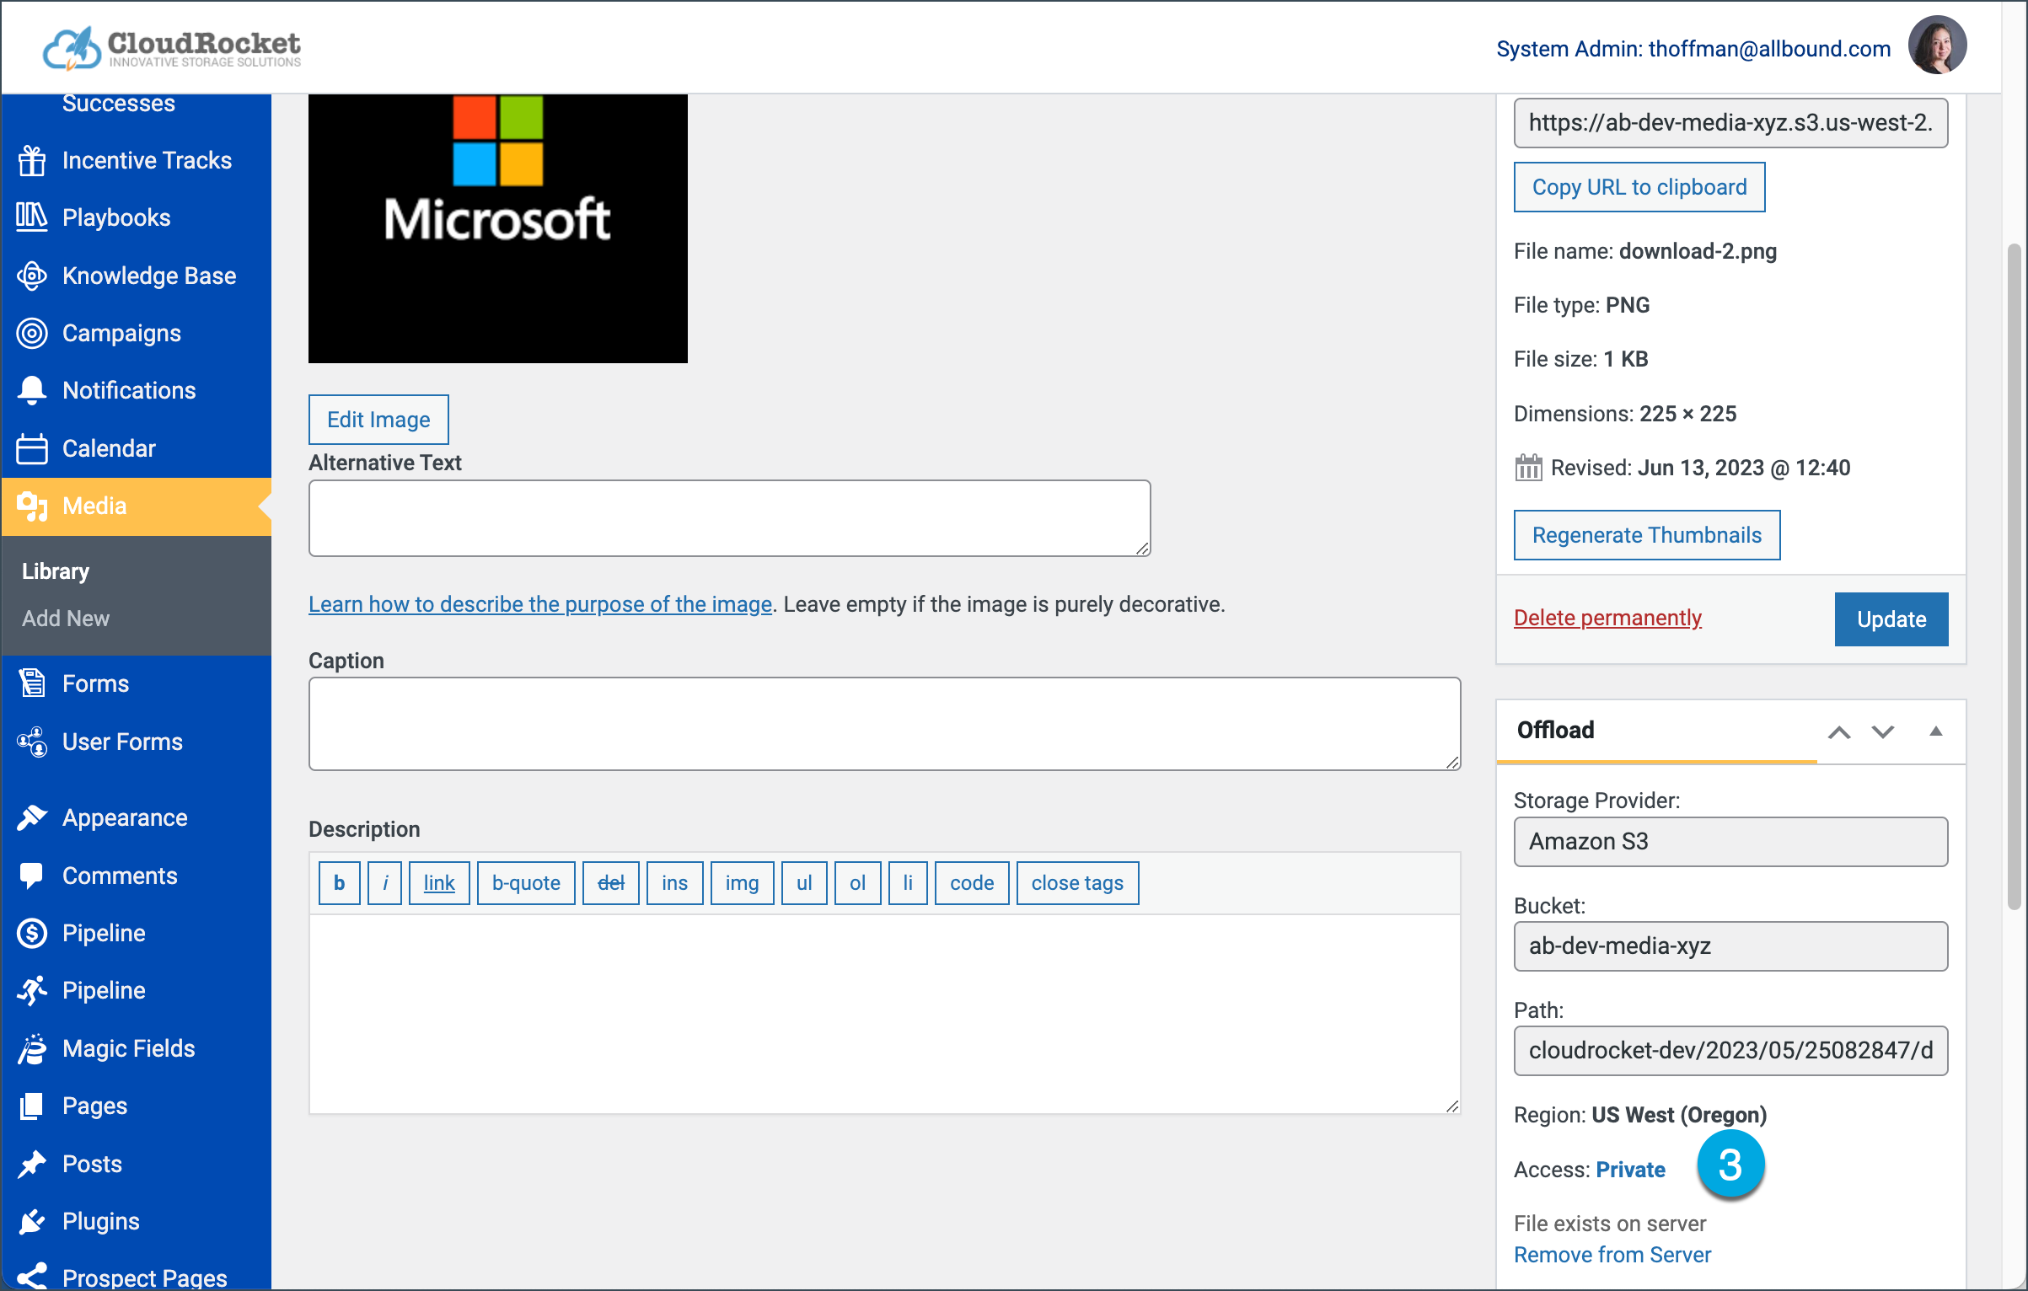Image resolution: width=2028 pixels, height=1291 pixels.
Task: Toggle italic with the i button
Action: pos(385,883)
